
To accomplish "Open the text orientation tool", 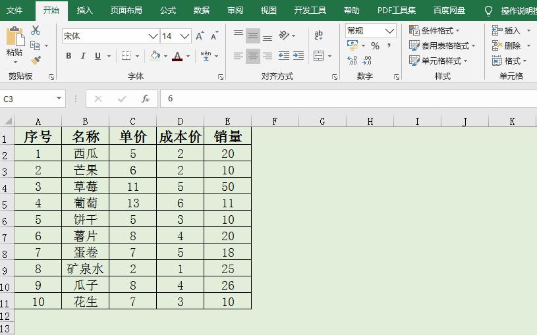I will tap(284, 36).
